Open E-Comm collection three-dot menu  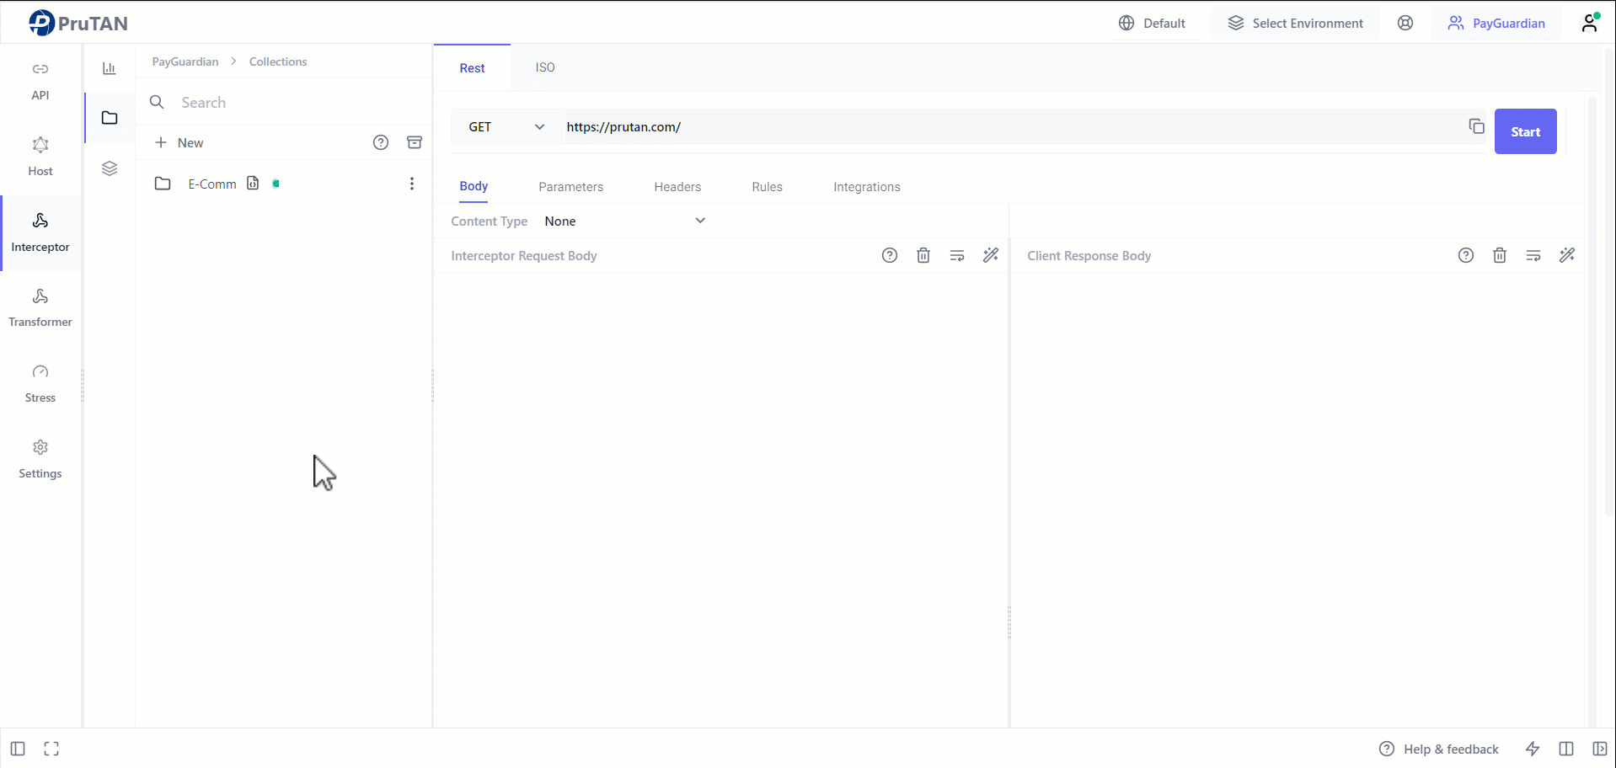(x=412, y=184)
